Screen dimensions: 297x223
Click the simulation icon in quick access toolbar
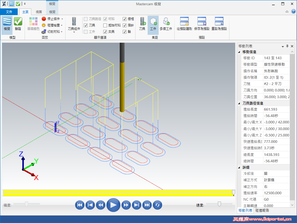pyautogui.click(x=12, y=4)
